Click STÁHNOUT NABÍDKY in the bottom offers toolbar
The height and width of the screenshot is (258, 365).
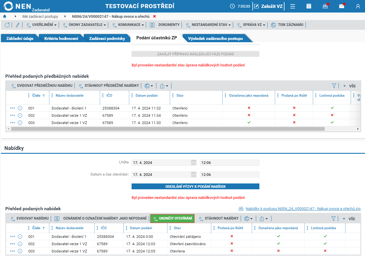click(219, 218)
